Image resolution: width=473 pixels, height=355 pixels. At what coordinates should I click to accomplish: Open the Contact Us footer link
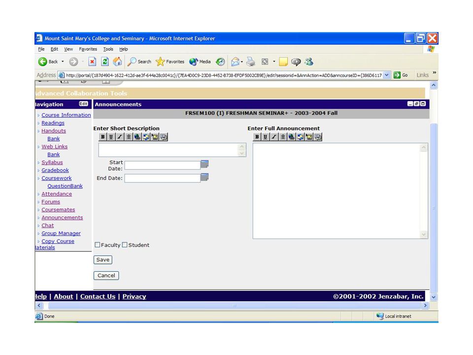(x=98, y=296)
